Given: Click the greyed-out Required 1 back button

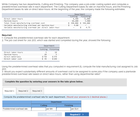Looking at the screenshot, I should tap(50, 114).
